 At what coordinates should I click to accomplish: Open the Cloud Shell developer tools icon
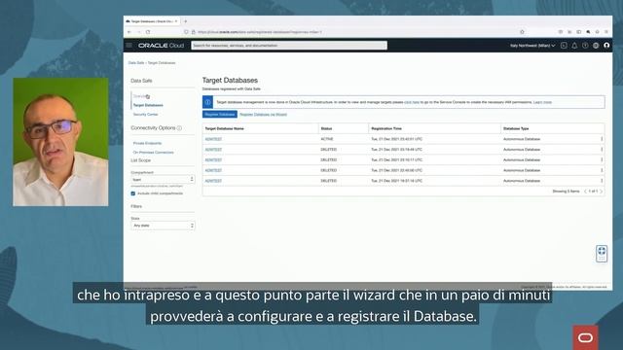tap(564, 46)
